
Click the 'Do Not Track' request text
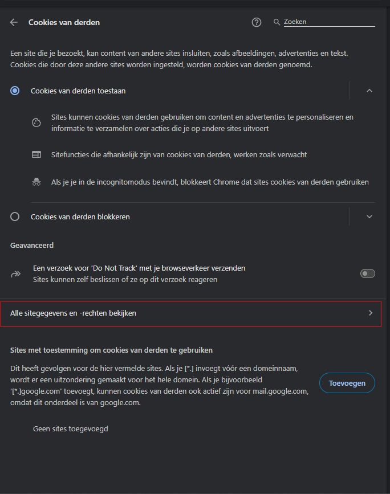pyautogui.click(x=139, y=268)
